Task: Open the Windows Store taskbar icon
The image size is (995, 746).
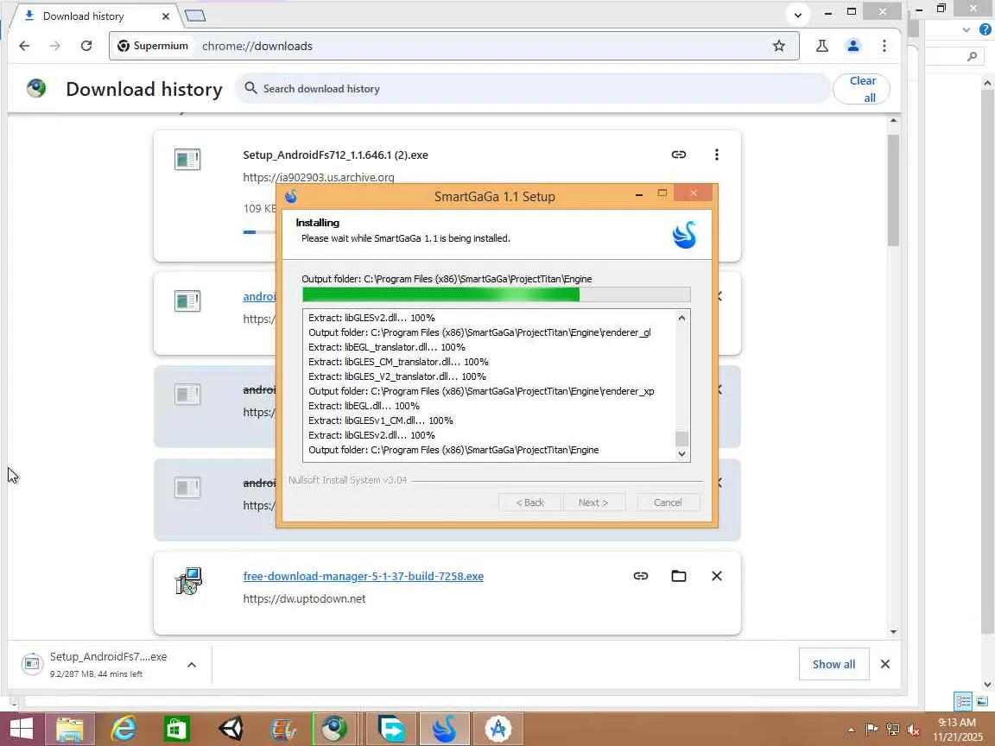Action: [176, 728]
